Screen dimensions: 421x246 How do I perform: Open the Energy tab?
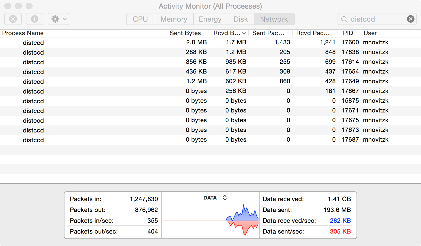tap(210, 19)
